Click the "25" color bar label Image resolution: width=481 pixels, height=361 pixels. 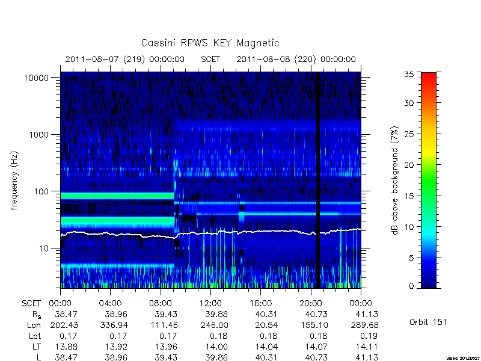(409, 134)
